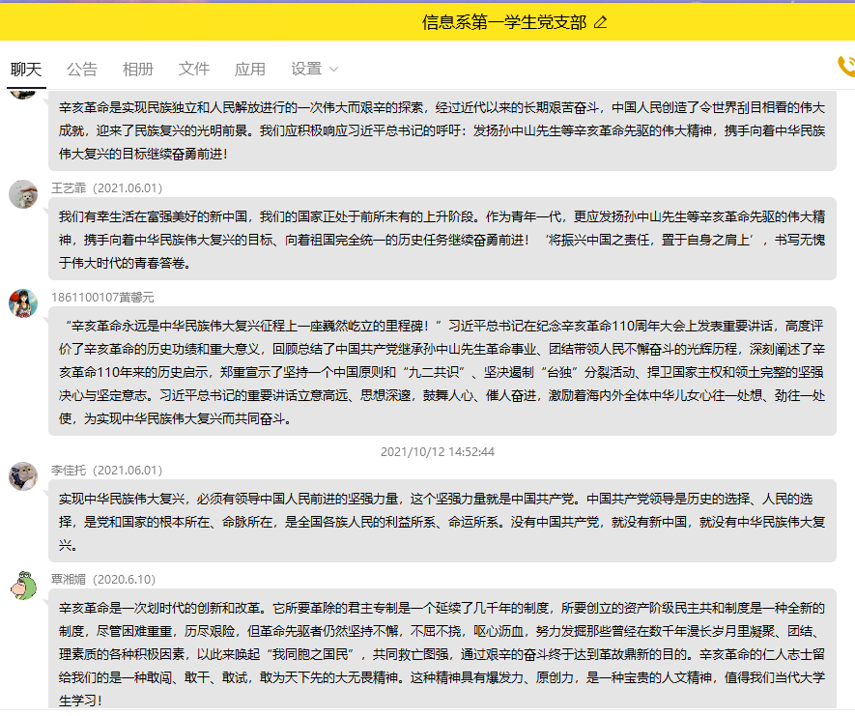This screenshot has width=855, height=716.
Task: Click sender name 贾湘媚 (2020.6.10)
Action: [x=103, y=579]
